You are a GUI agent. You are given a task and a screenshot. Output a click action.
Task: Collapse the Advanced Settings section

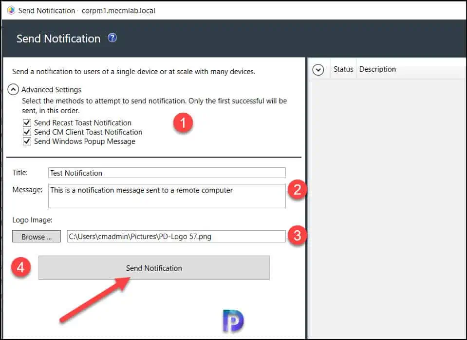(x=13, y=89)
